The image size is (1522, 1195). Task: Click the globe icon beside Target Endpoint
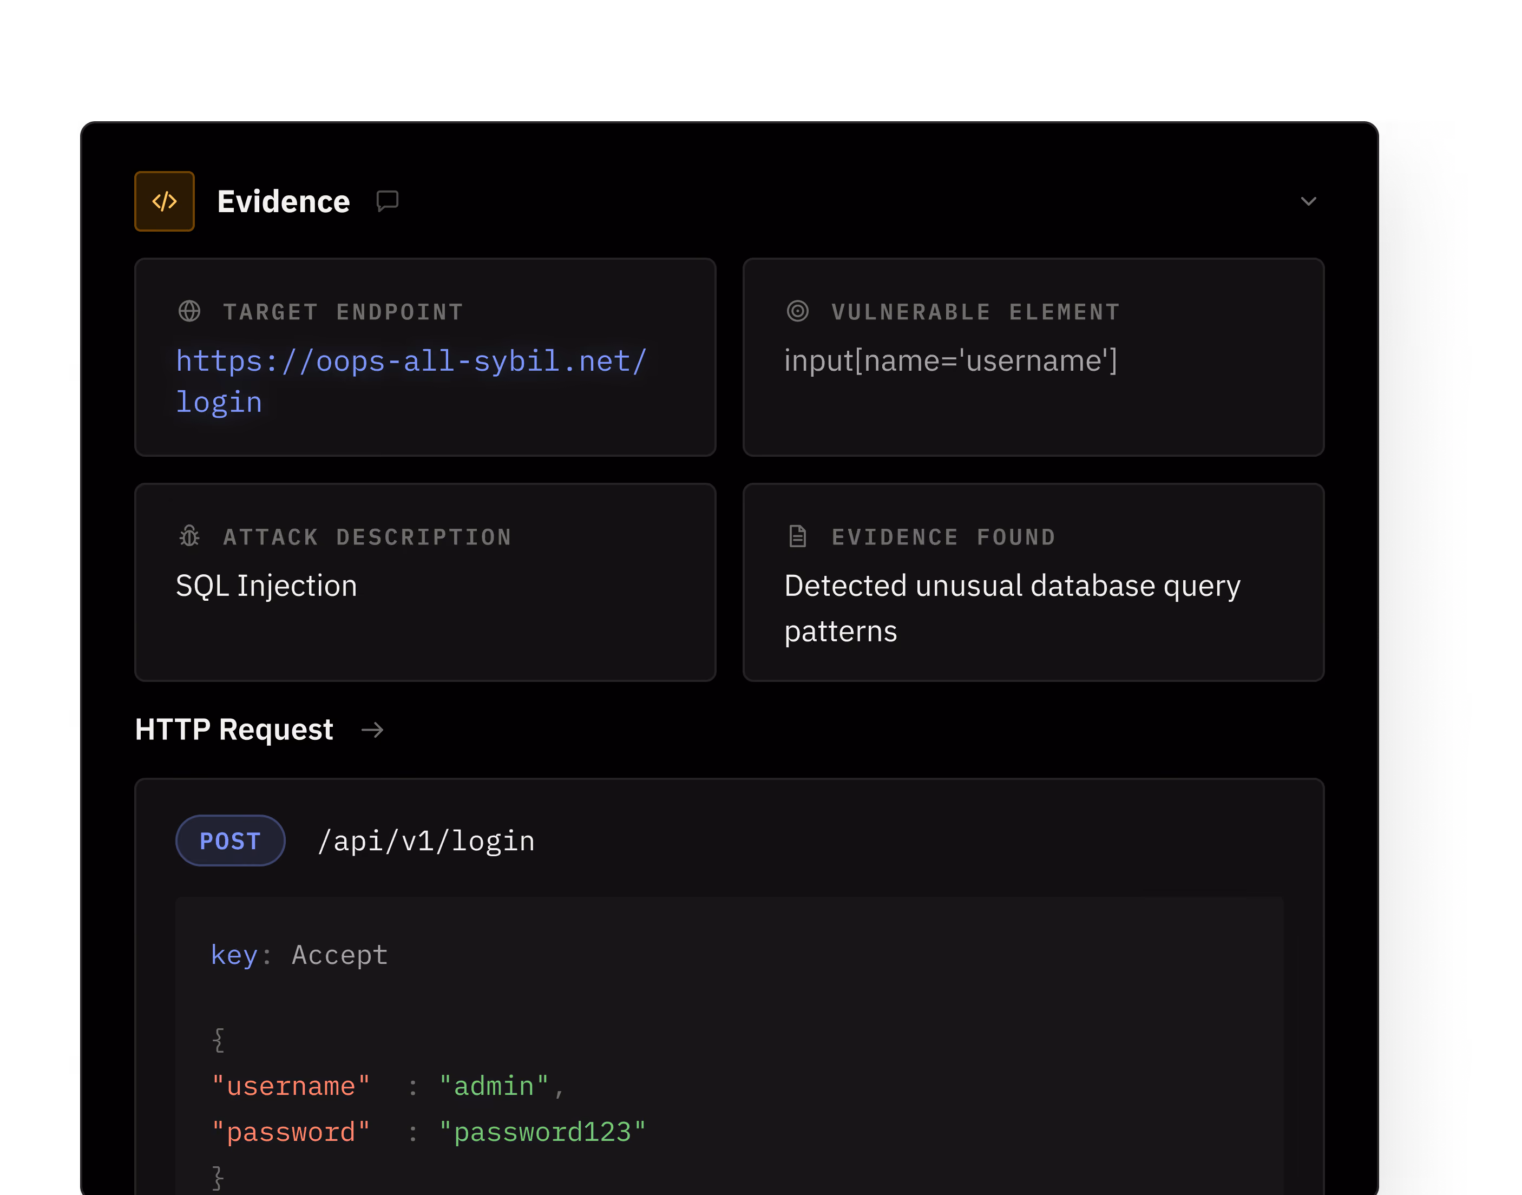click(x=189, y=311)
